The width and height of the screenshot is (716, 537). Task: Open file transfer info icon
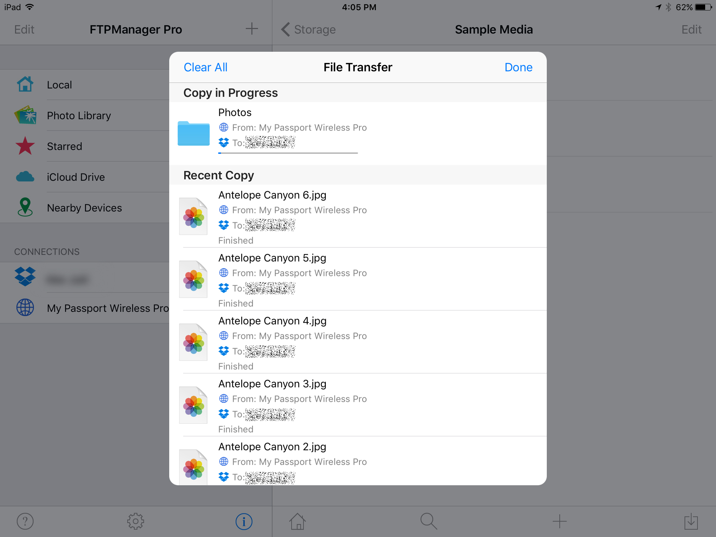click(244, 521)
